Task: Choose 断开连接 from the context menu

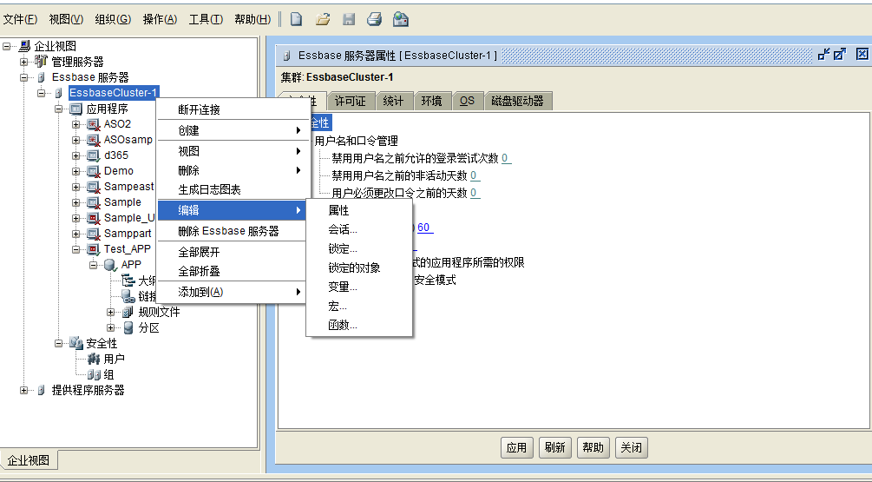Action: [233, 109]
